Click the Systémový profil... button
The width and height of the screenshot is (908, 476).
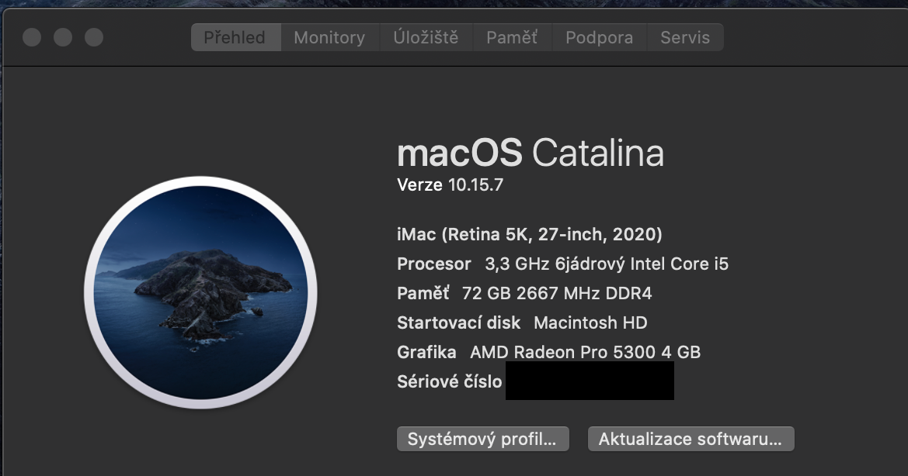pyautogui.click(x=483, y=439)
